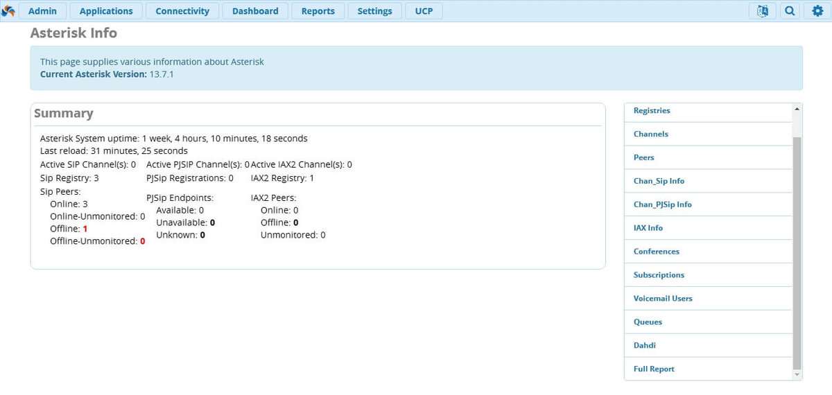The width and height of the screenshot is (832, 395).
Task: Click 'Sip Registry: 3' text
Action: point(69,178)
